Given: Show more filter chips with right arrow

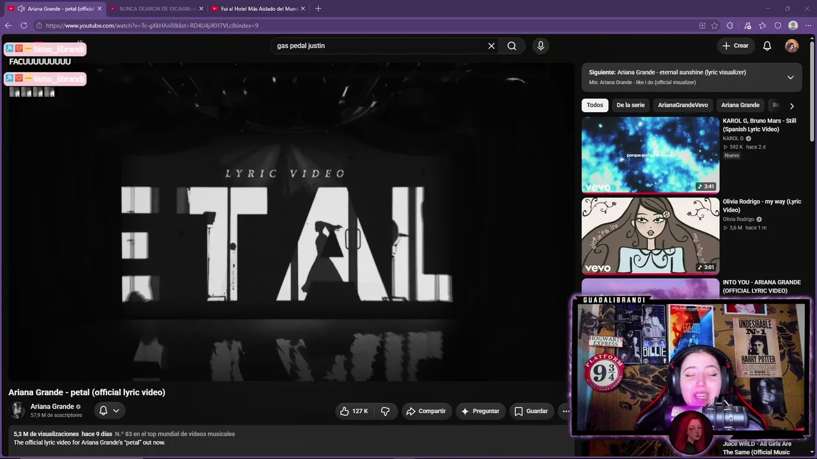Looking at the screenshot, I should 792,106.
